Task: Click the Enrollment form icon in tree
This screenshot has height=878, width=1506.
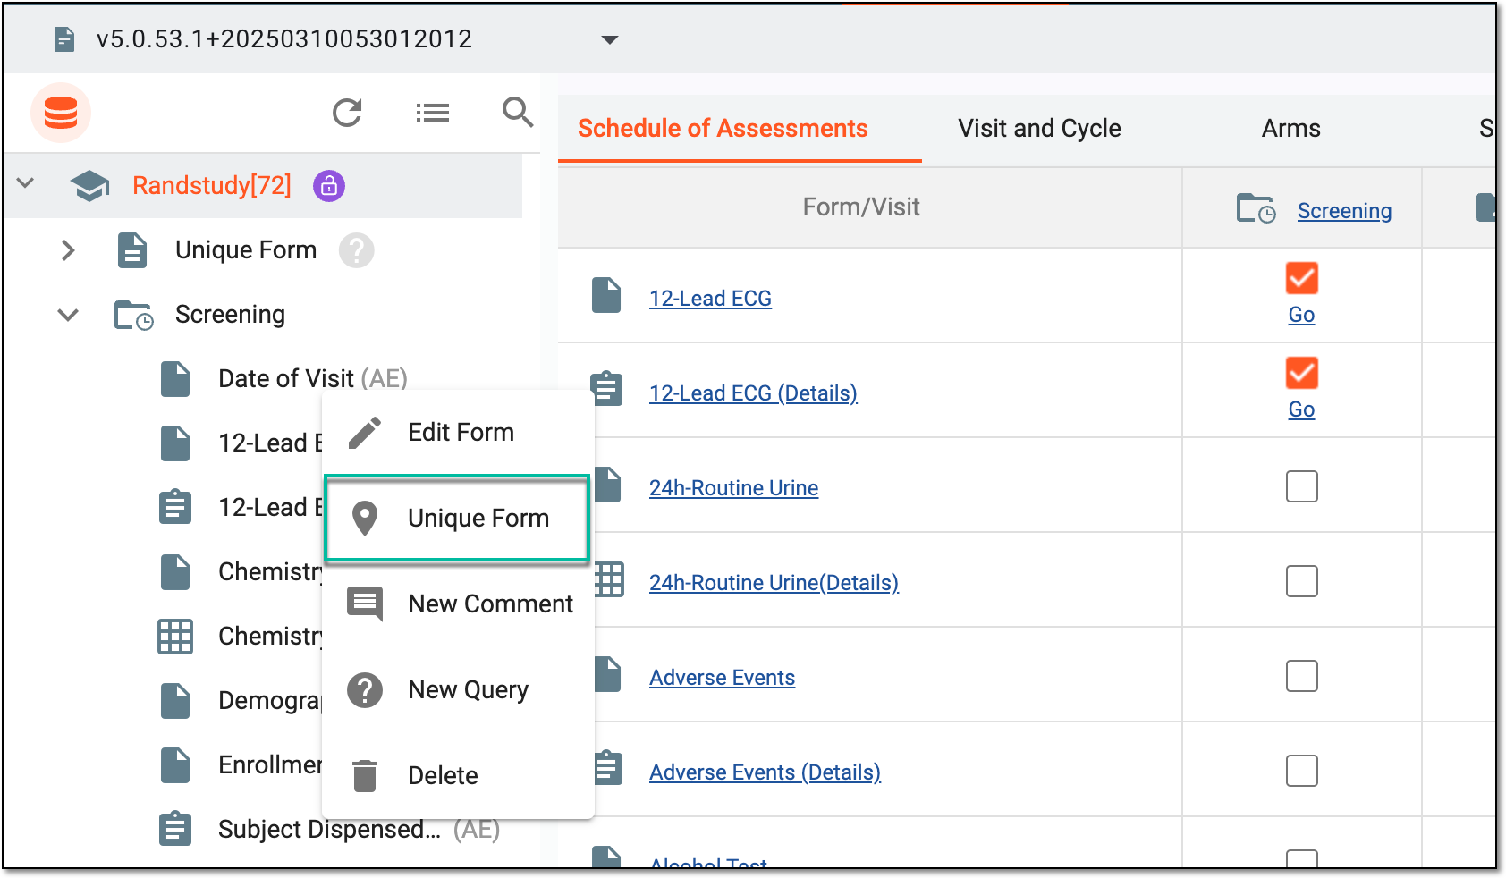Action: (x=175, y=765)
